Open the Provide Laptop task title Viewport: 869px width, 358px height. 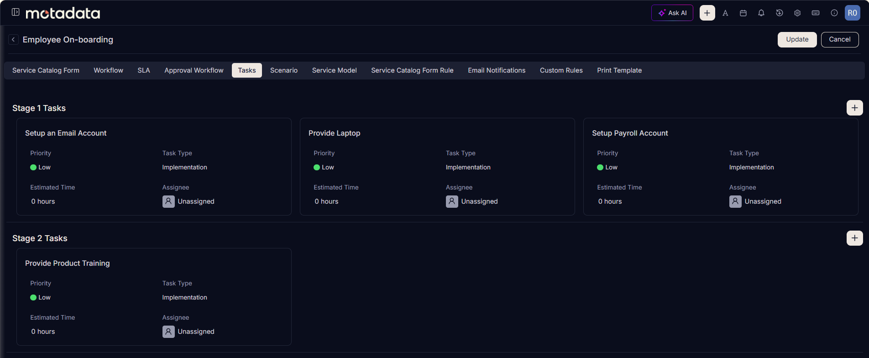click(x=335, y=133)
